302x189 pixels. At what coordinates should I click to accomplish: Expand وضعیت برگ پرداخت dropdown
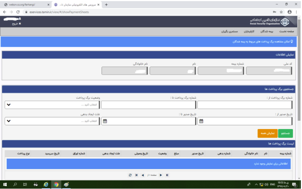tap(8, 105)
